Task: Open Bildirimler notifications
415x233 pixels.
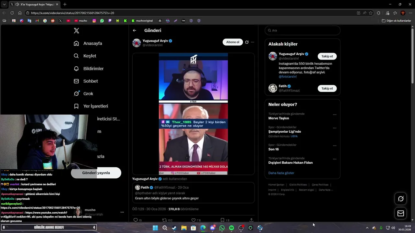Action: pyautogui.click(x=89, y=69)
